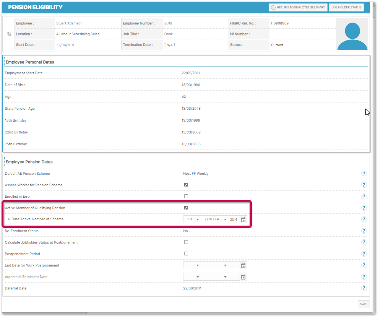
Task: Open Job Holder Status page
Action: [x=346, y=7]
